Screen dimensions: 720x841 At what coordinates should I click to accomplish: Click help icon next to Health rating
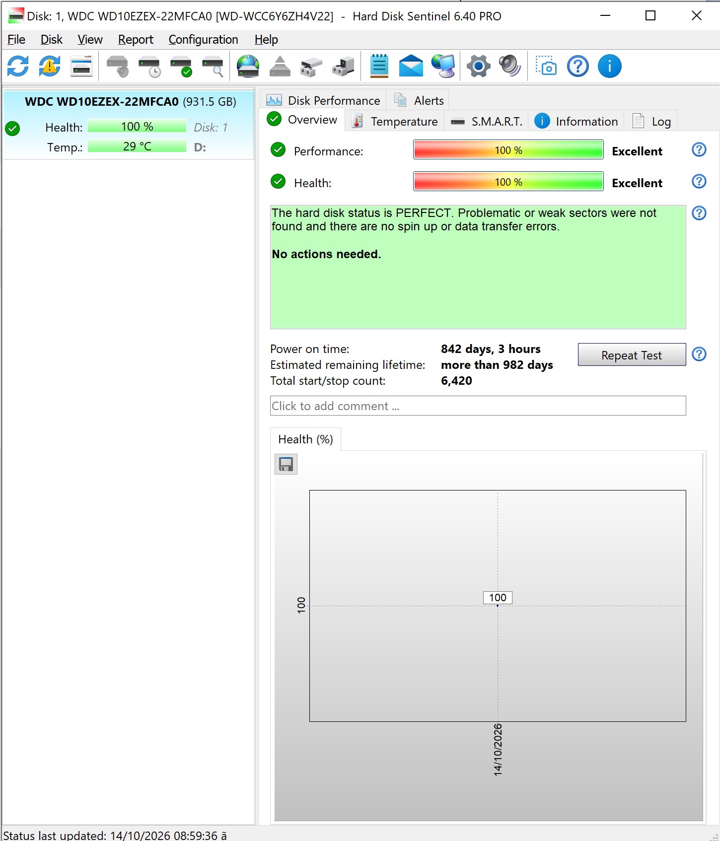(699, 181)
